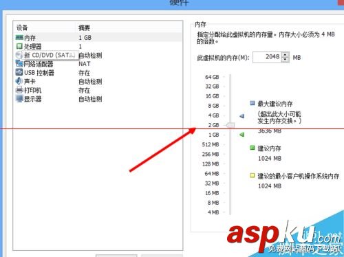Select the 打印机 printer icon

click(x=19, y=90)
